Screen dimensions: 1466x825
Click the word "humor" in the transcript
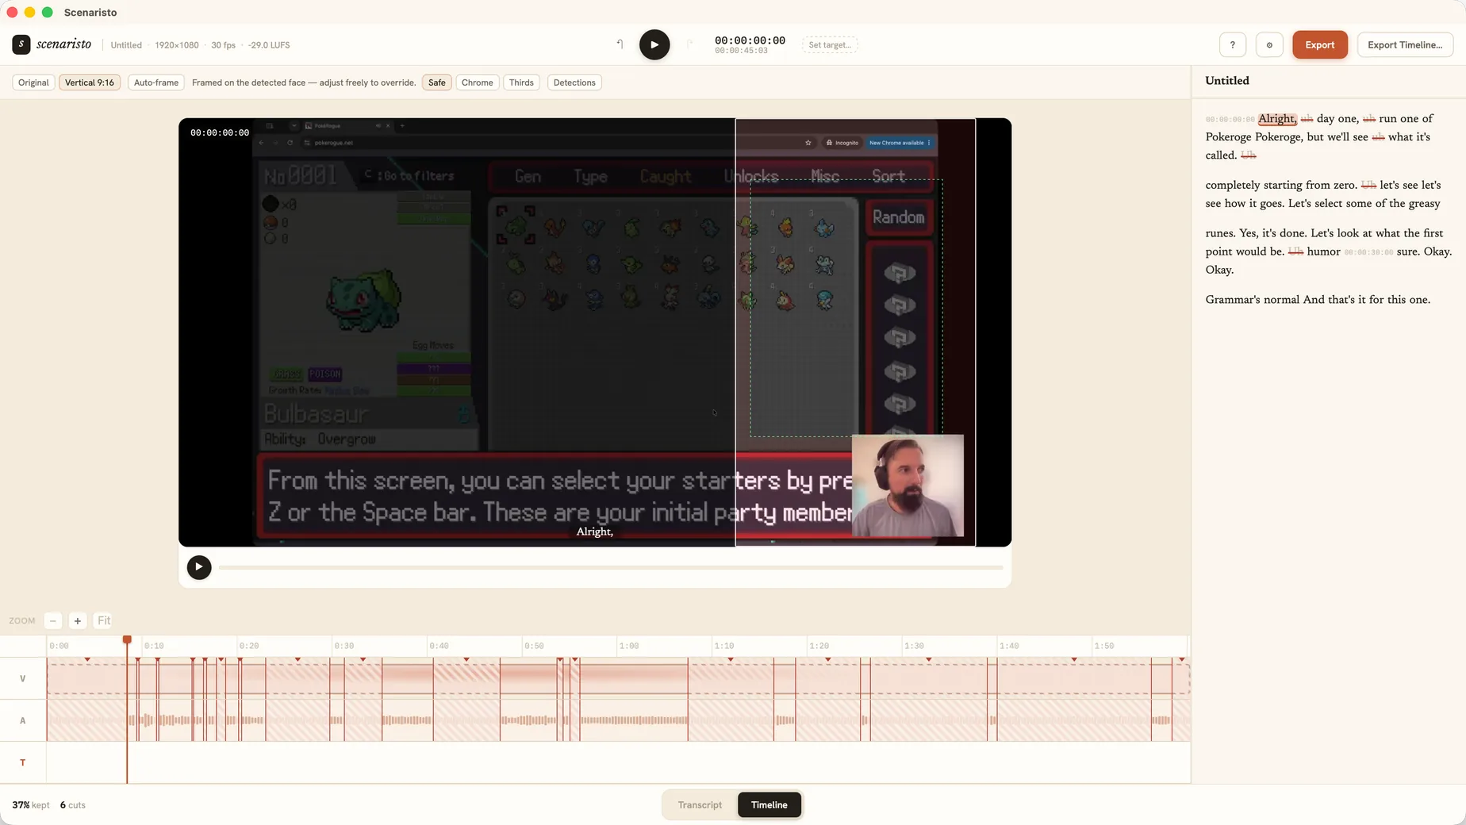tap(1323, 251)
